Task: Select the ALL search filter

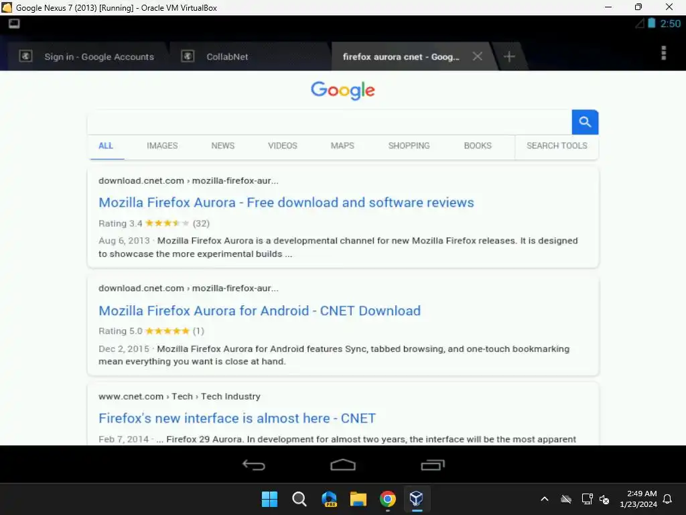Action: (106, 146)
